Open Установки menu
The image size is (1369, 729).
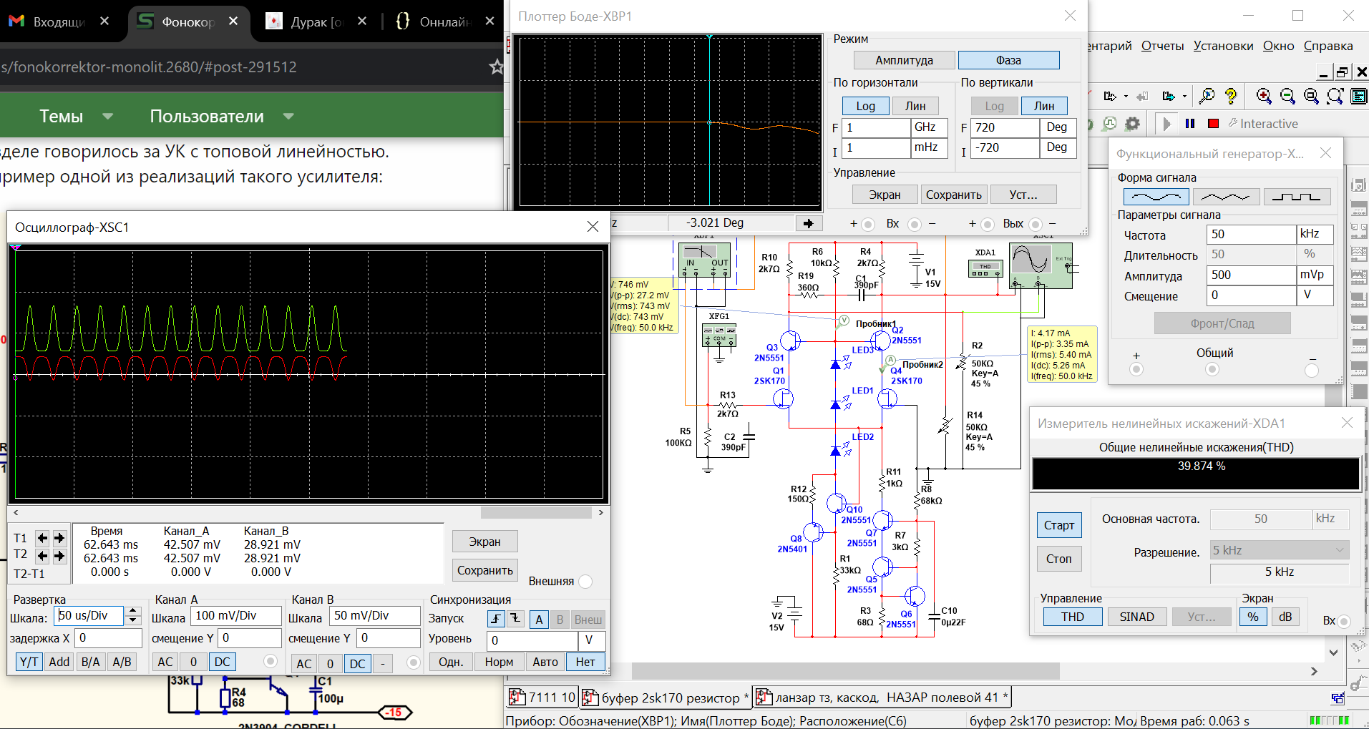(x=1223, y=46)
